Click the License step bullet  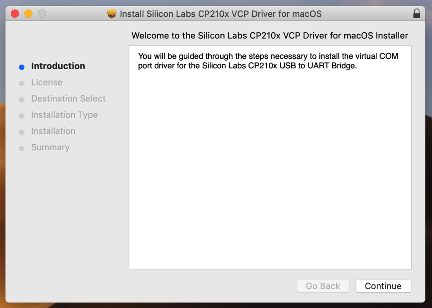pyautogui.click(x=22, y=83)
